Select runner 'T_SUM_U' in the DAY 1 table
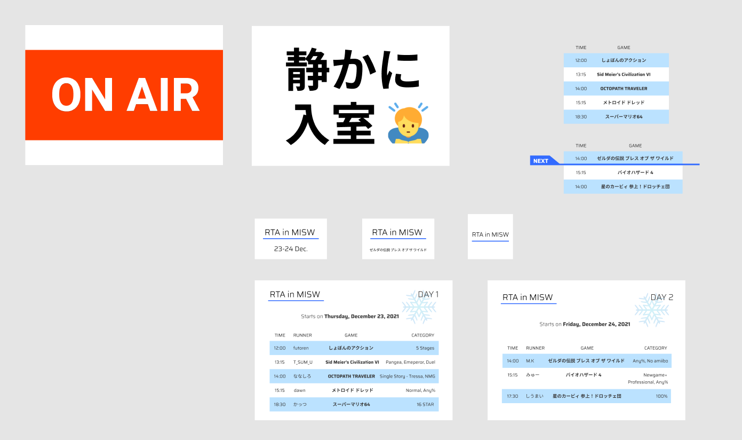This screenshot has width=742, height=440. (x=303, y=362)
